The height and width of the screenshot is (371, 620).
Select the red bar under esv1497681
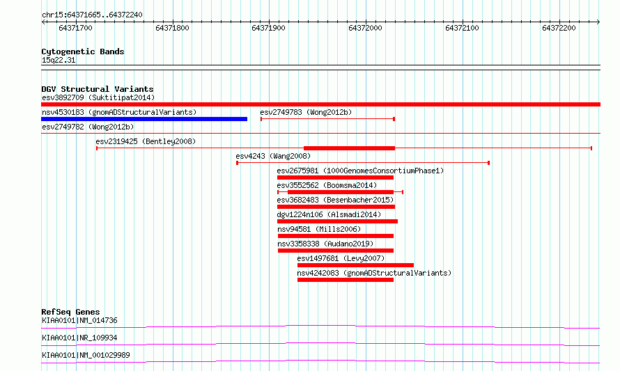coord(355,265)
